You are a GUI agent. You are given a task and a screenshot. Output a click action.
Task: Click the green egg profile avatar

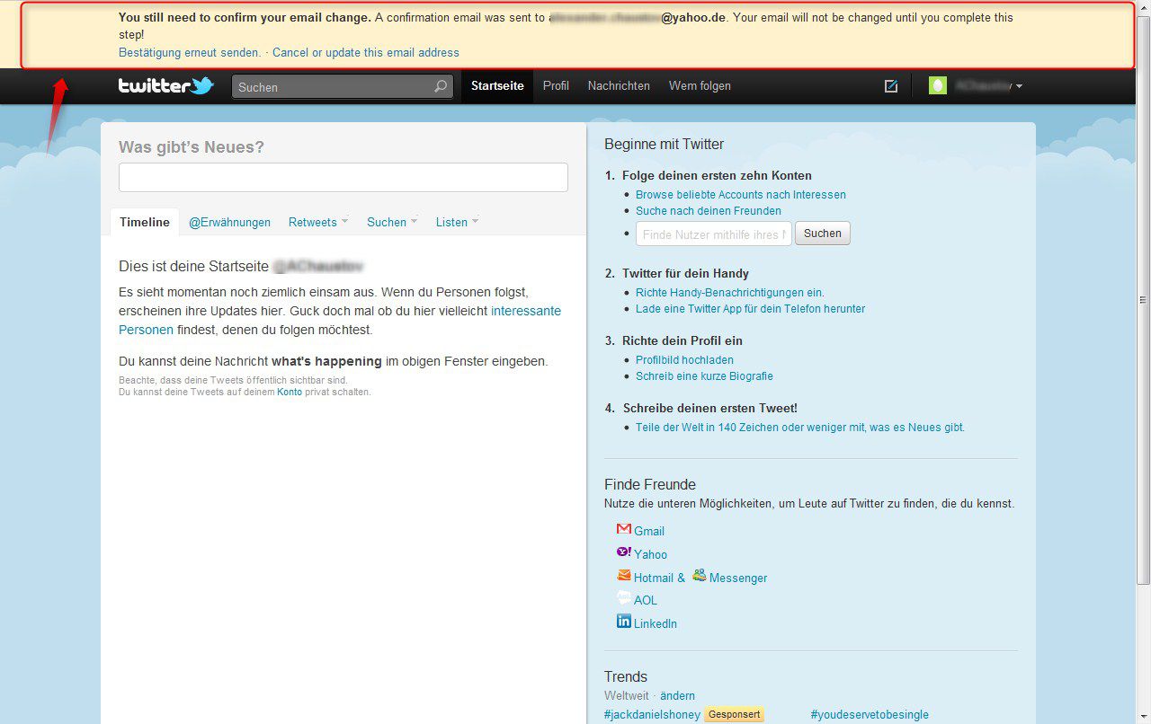pos(938,86)
